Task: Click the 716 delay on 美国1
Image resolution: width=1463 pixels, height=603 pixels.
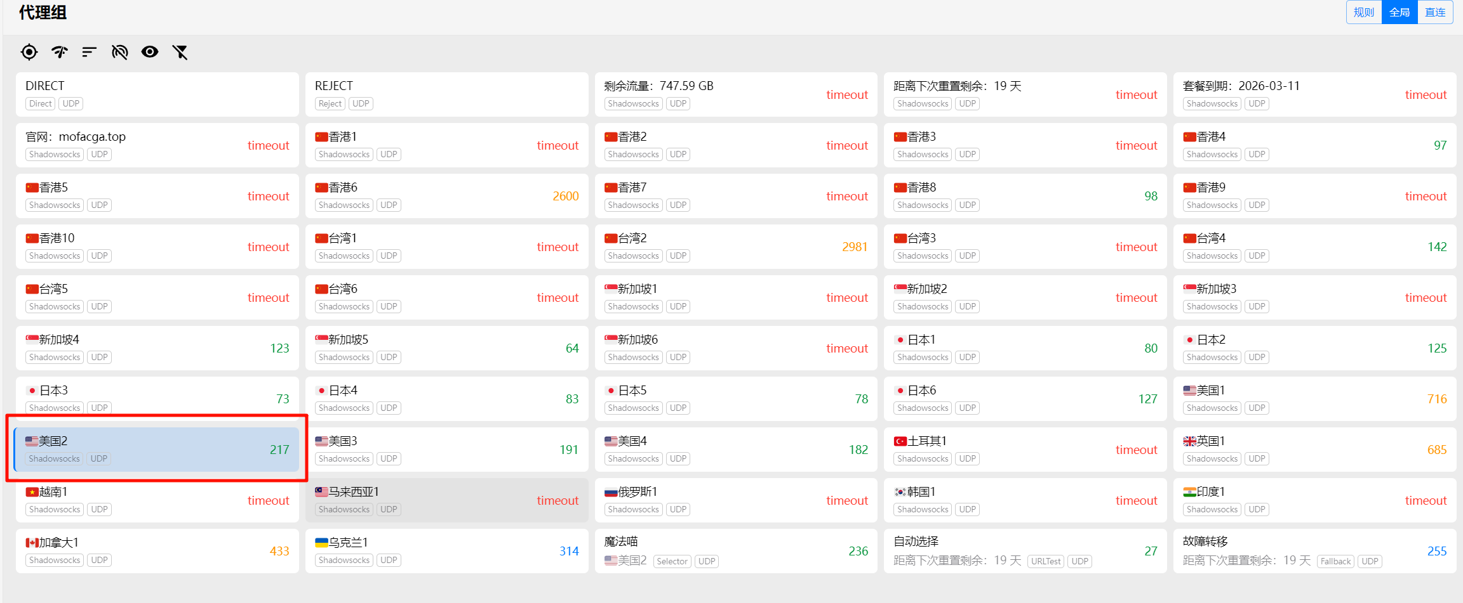Action: pyautogui.click(x=1436, y=399)
